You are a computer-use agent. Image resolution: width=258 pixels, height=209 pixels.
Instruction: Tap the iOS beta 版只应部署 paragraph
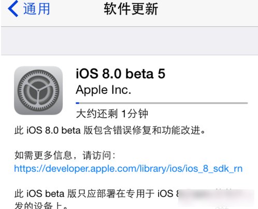[97, 193]
